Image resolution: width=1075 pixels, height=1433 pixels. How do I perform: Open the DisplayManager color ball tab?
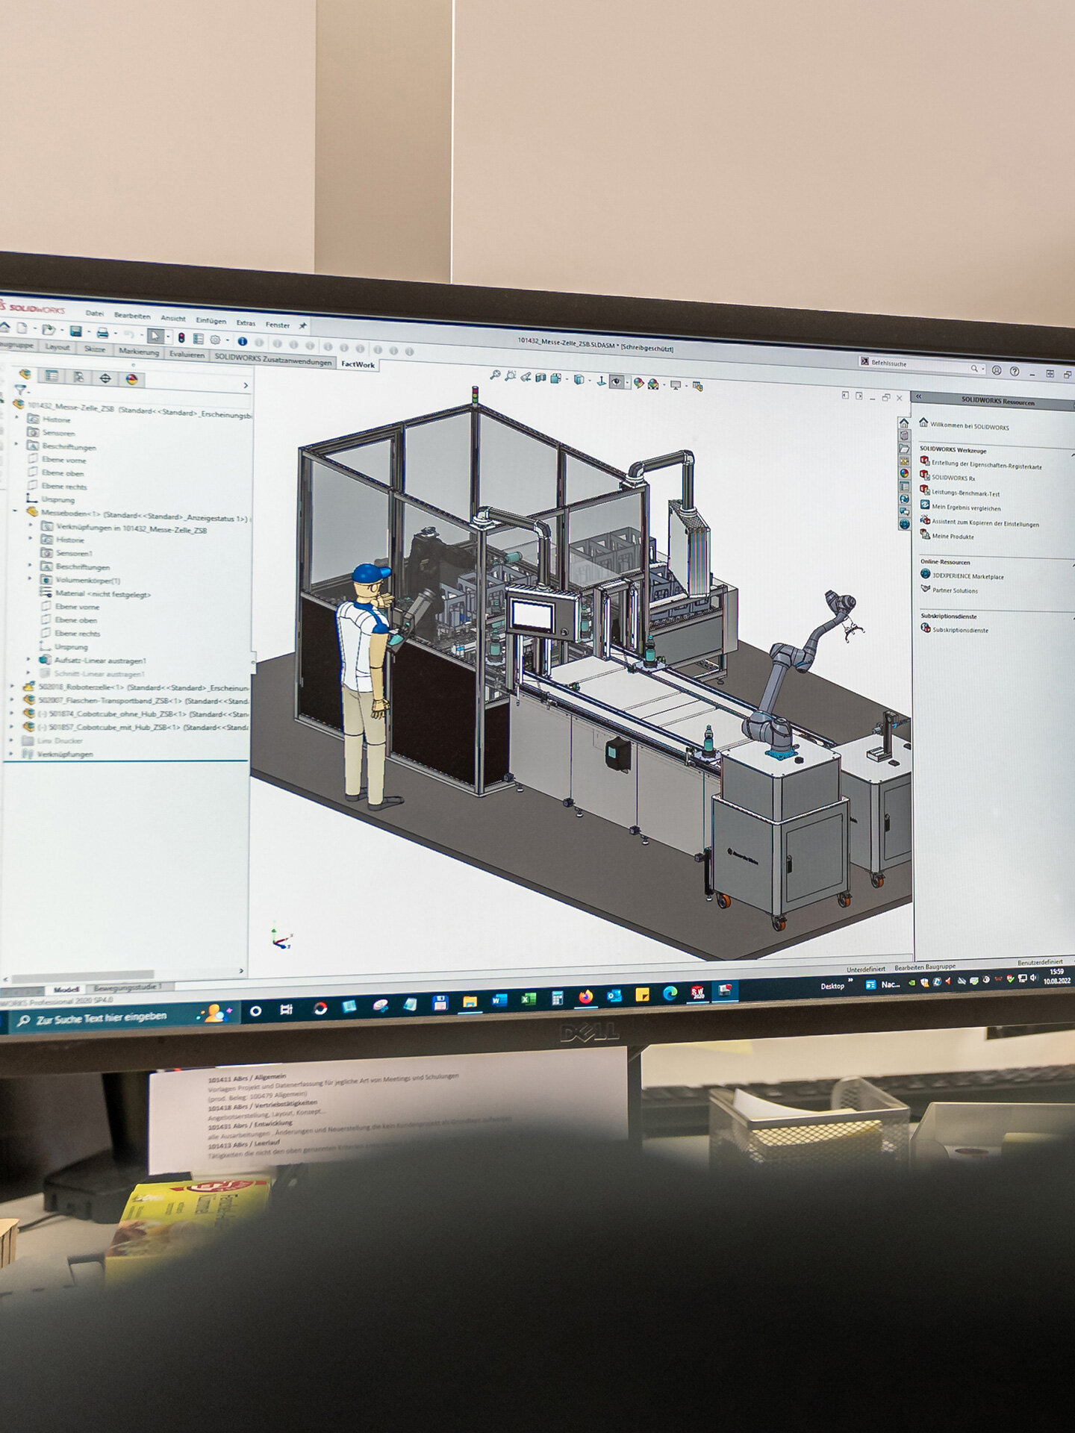tap(132, 379)
